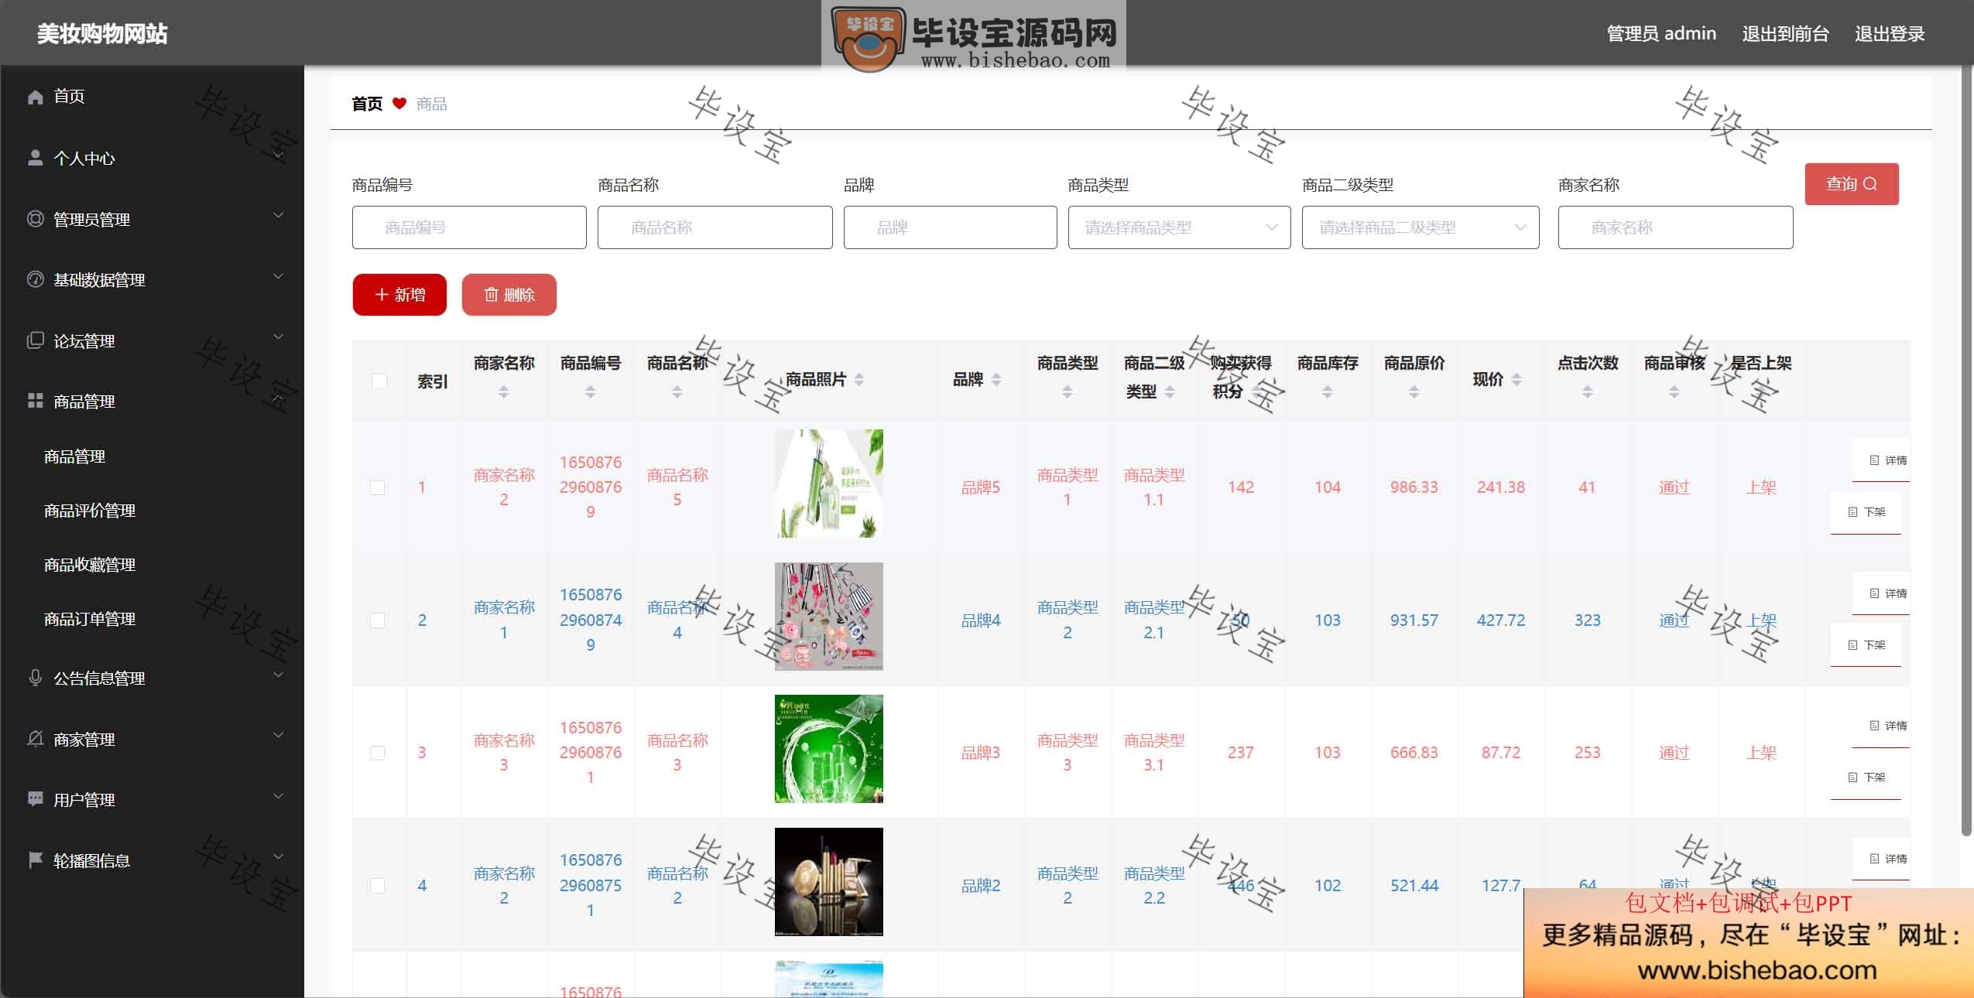Image resolution: width=1974 pixels, height=998 pixels.
Task: Sort by 商品库存 column arrows
Action: point(1328,392)
